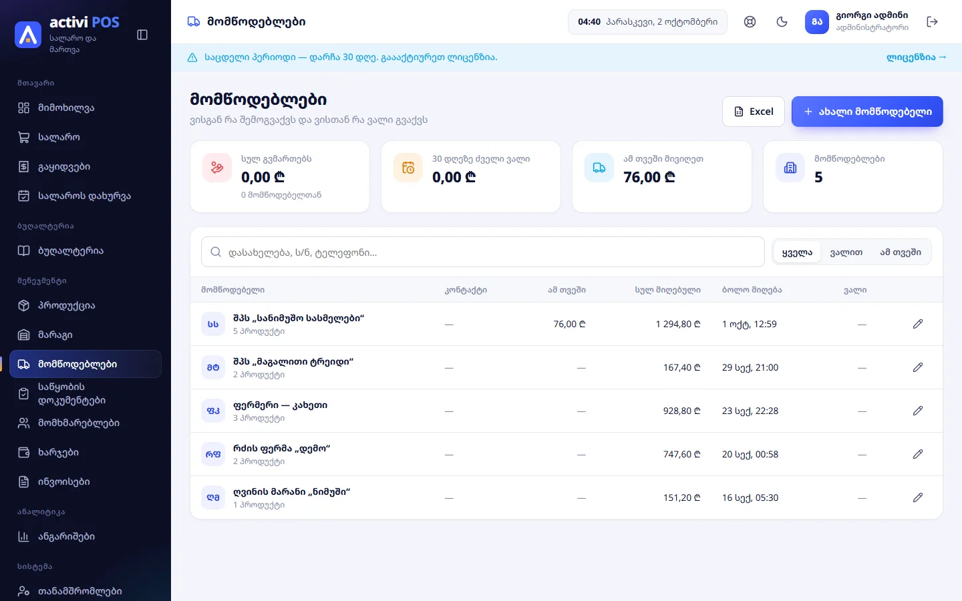
Task: Open the გა user avatar
Action: tap(817, 22)
